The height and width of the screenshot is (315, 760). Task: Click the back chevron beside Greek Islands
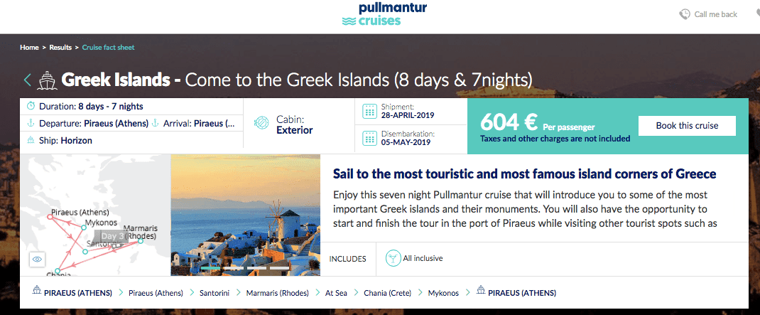28,79
